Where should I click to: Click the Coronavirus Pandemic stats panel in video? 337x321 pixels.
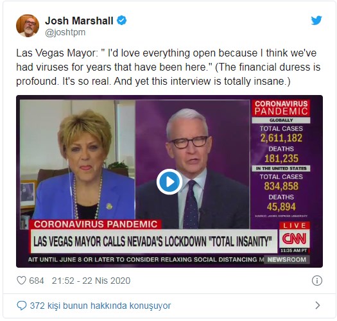coord(281,159)
